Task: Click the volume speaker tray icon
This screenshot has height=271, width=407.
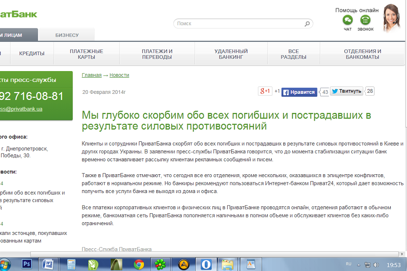Action: click(376, 265)
